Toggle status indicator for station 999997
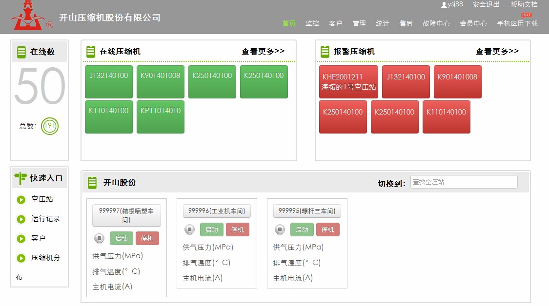Image resolution: width=549 pixels, height=306 pixels. point(100,238)
